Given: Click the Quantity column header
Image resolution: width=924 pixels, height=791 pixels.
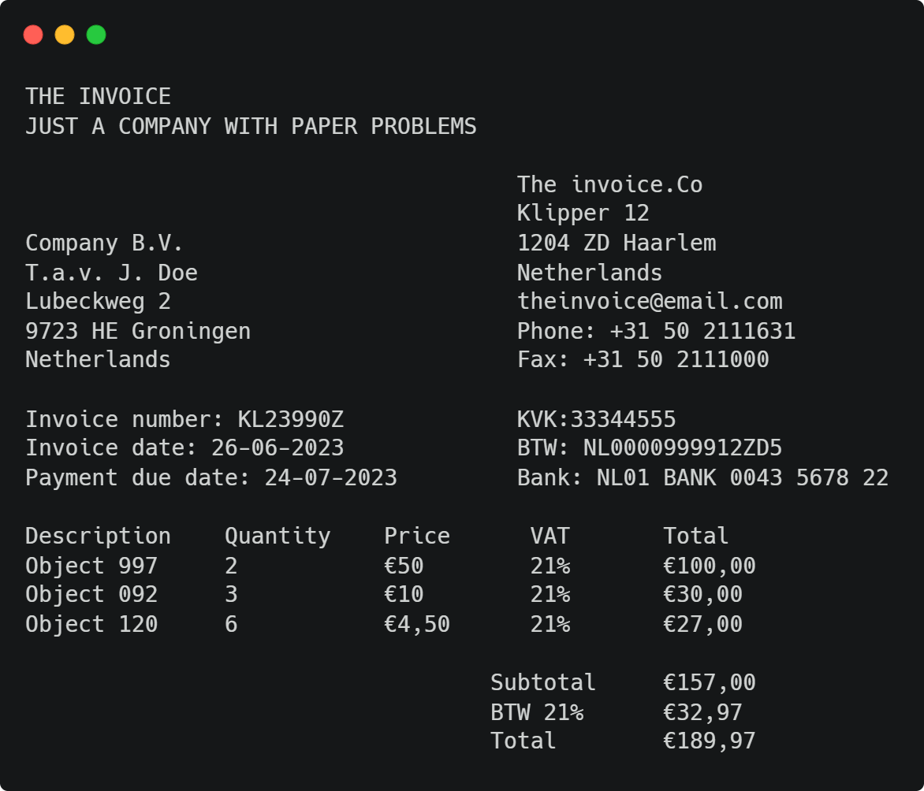Looking at the screenshot, I should (278, 536).
